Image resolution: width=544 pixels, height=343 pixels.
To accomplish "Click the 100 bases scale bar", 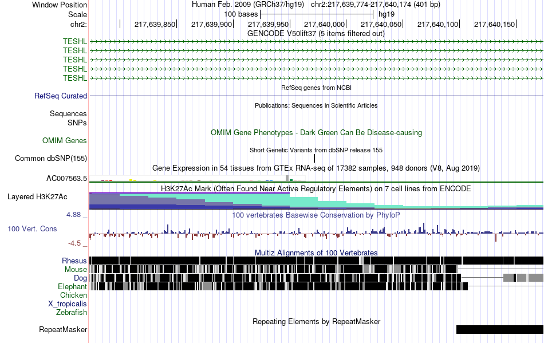I will click(x=317, y=14).
